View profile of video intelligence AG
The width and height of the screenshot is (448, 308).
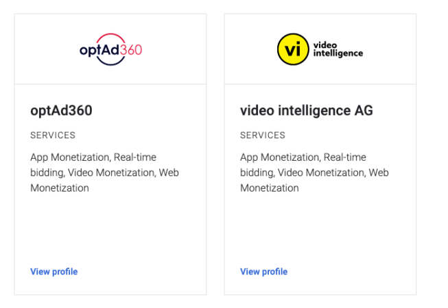(263, 272)
